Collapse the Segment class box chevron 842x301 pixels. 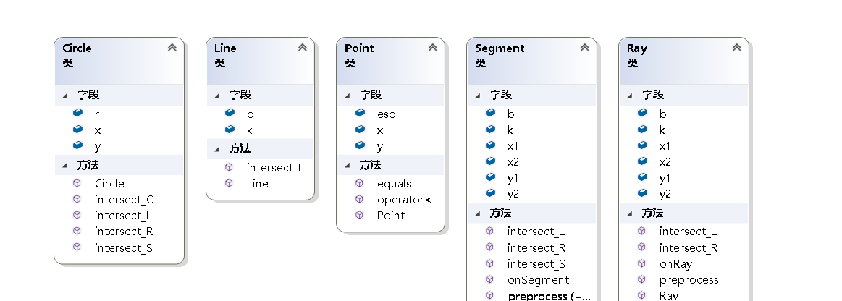click(x=584, y=48)
